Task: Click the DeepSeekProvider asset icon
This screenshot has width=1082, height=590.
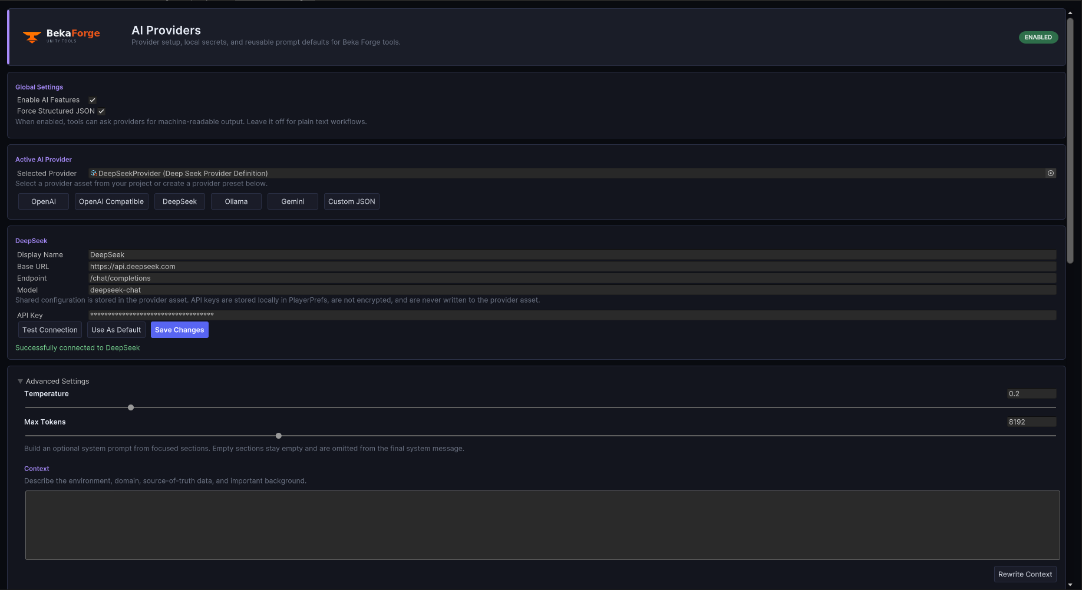Action: pyautogui.click(x=94, y=173)
